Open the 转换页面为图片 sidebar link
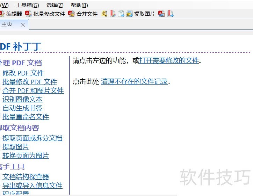This screenshot has width=253, height=196. [x=26, y=155]
